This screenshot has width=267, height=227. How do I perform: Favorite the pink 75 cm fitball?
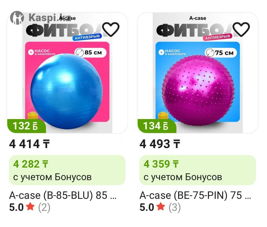tap(241, 29)
